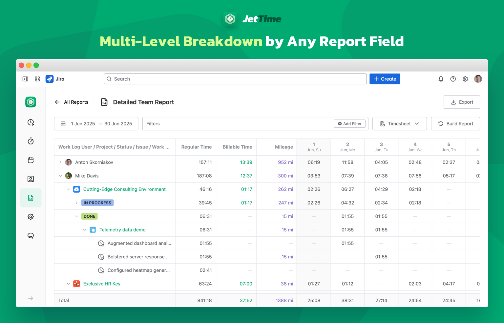
Task: Open the notifications bell
Action: coord(441,79)
